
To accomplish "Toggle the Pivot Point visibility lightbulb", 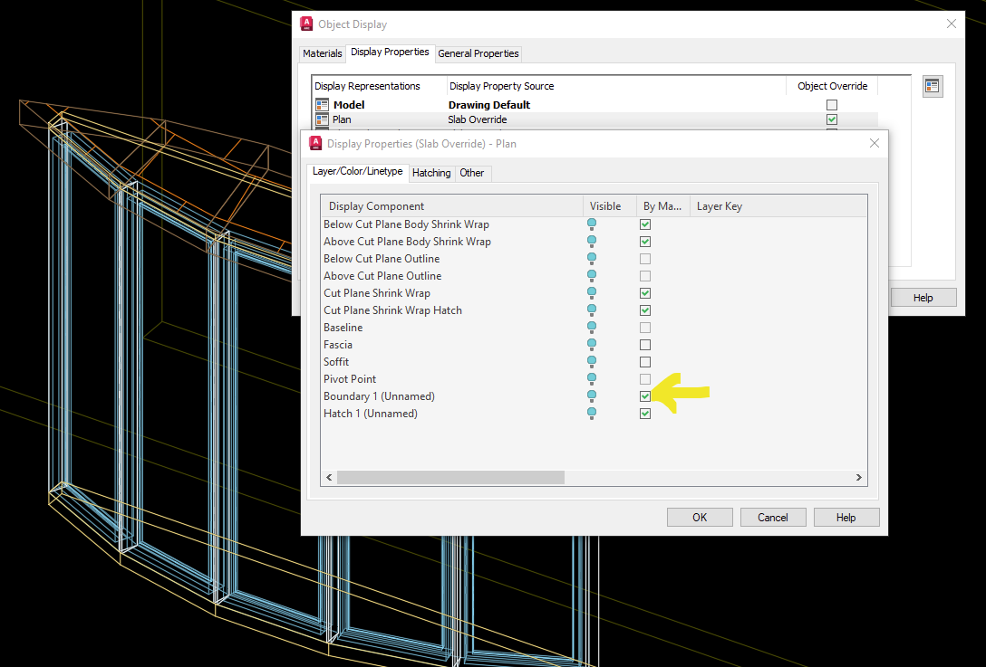I will click(592, 378).
